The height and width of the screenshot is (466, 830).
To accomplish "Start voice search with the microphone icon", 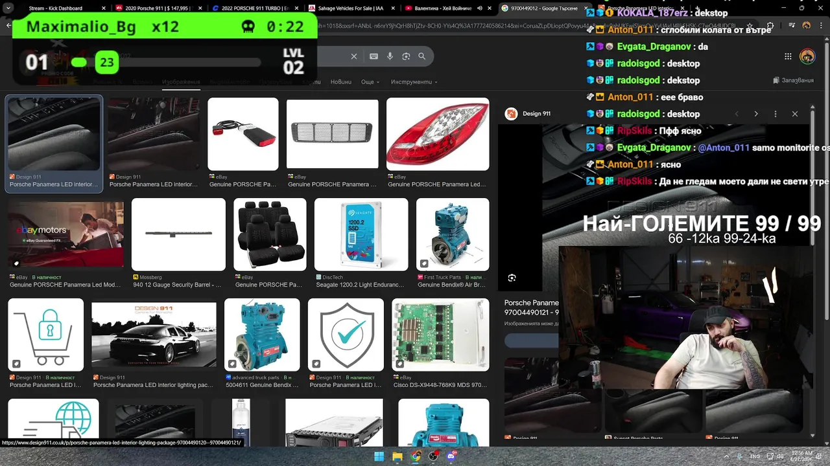I will (x=390, y=56).
